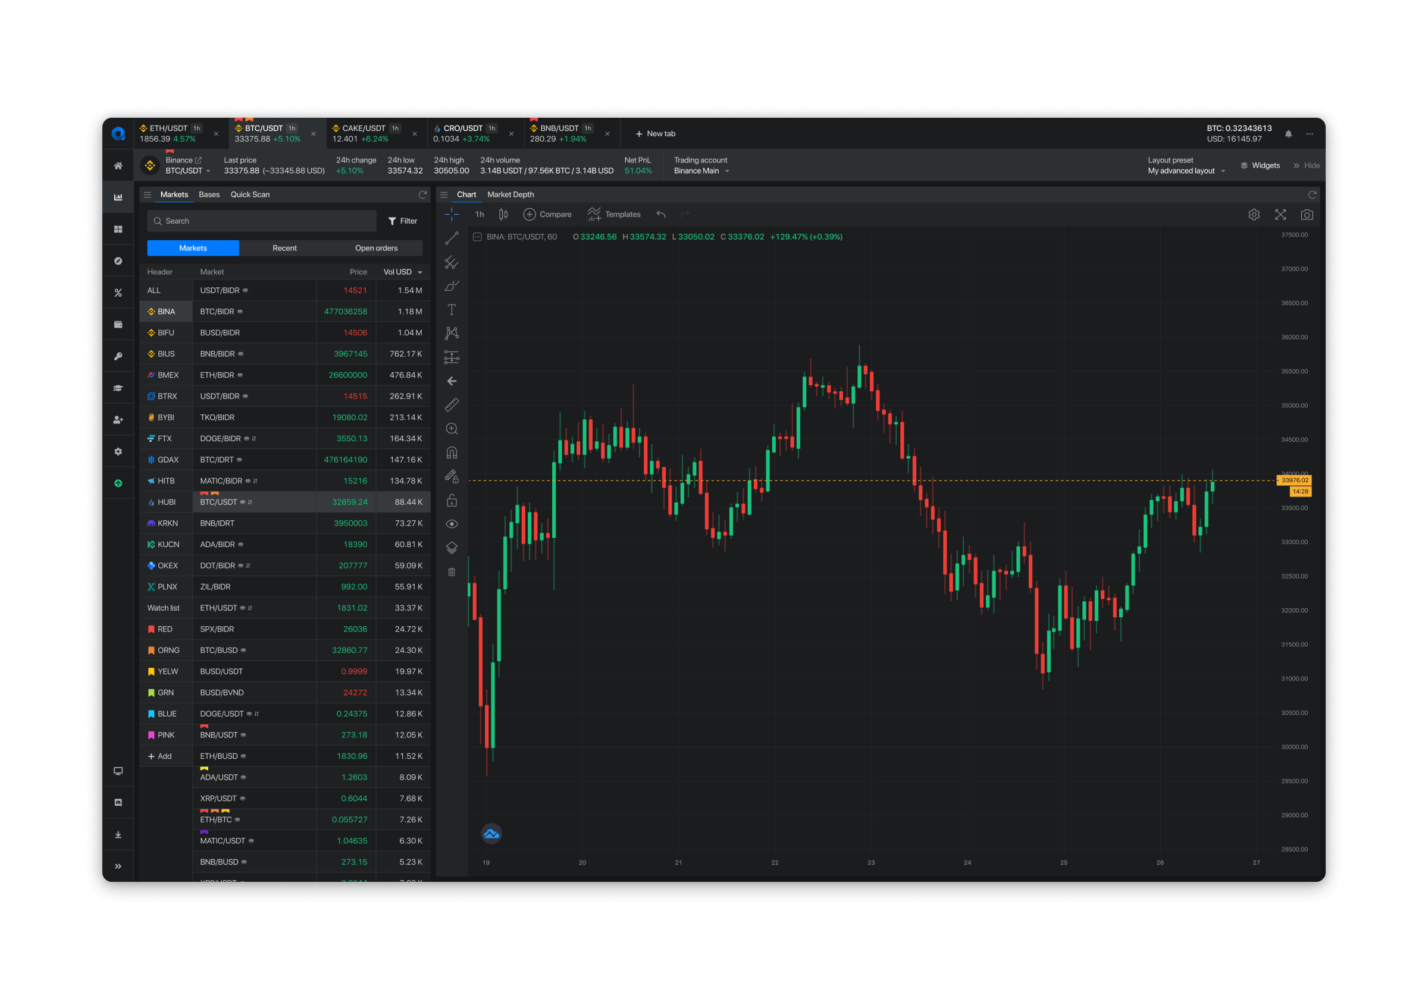Click the market Search field
Viewport: 1428px width, 999px height.
click(262, 221)
